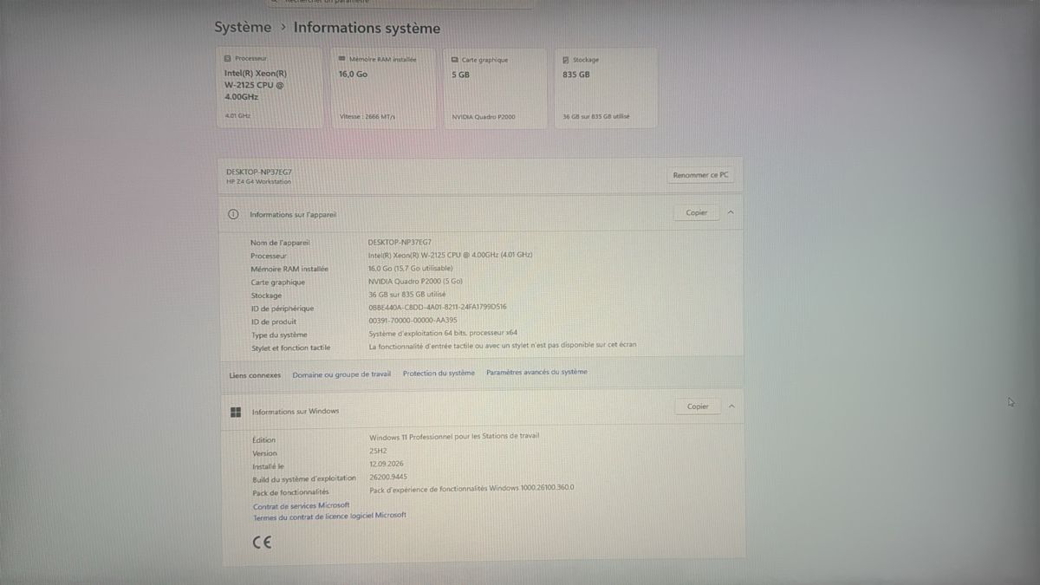This screenshot has width=1040, height=585.
Task: Click the Pack d'expérience de fonctionnalités value
Action: coord(471,488)
